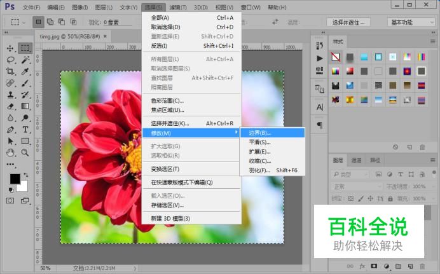Select the Eyedropper tool
440x274 pixels.
tap(25, 71)
